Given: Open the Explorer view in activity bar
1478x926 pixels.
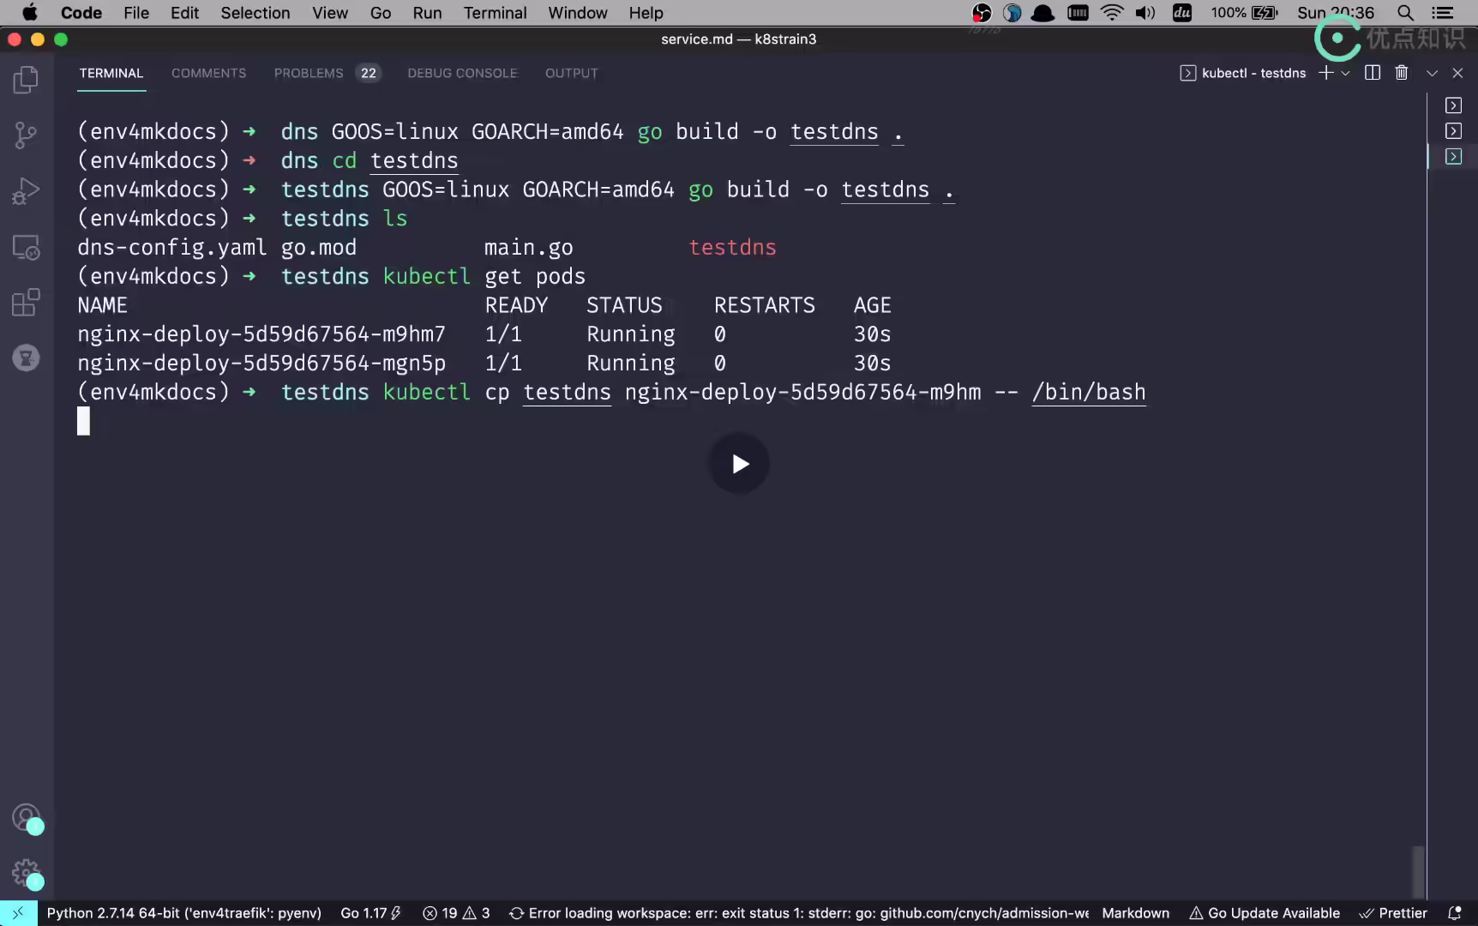Looking at the screenshot, I should tap(26, 80).
